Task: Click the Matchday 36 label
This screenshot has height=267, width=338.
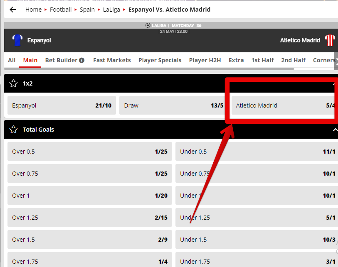Action: pos(186,25)
